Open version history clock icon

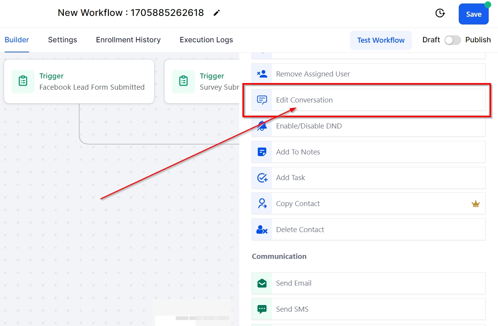(x=440, y=13)
